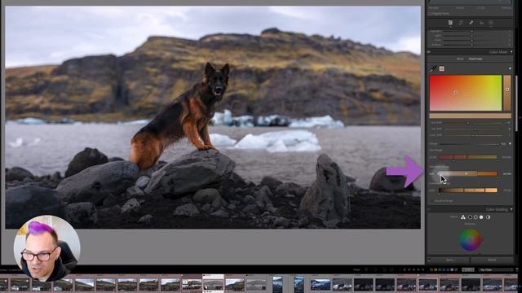
Task: Pick the Point Color eyedropper sampler
Action: tap(433, 68)
